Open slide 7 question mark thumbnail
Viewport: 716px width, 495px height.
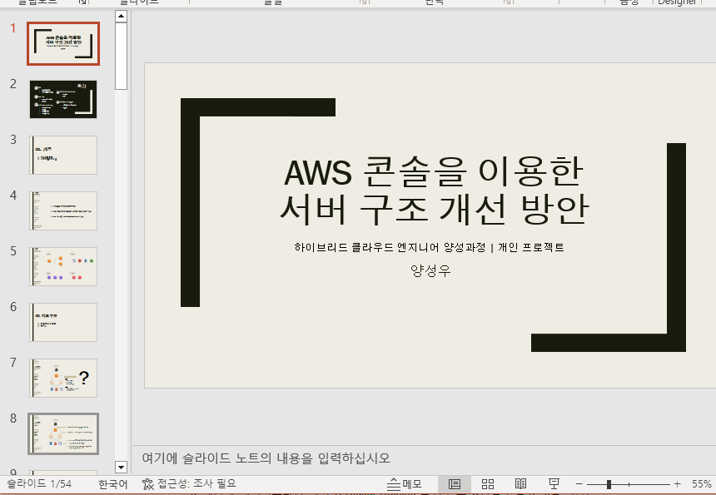click(63, 378)
